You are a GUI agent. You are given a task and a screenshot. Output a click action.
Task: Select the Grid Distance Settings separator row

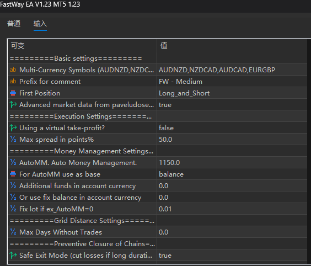click(158, 221)
